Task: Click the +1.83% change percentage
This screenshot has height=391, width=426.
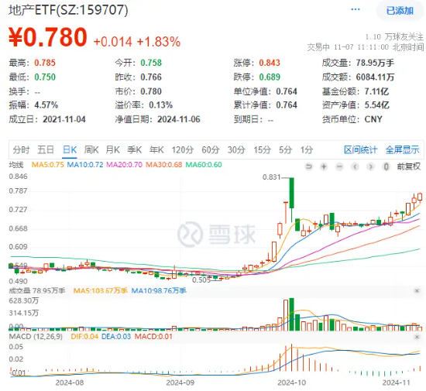Action: pyautogui.click(x=159, y=42)
